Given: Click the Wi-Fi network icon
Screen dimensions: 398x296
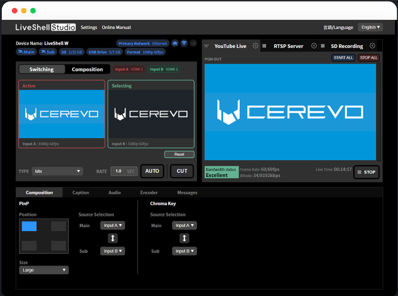Looking at the screenshot, I should click(x=184, y=43).
